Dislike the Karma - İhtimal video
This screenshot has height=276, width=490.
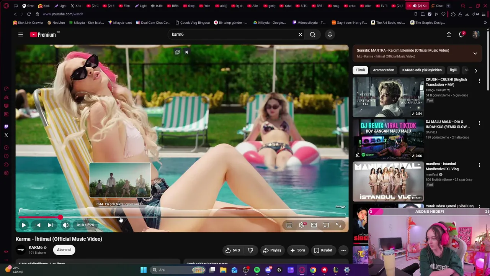click(250, 250)
